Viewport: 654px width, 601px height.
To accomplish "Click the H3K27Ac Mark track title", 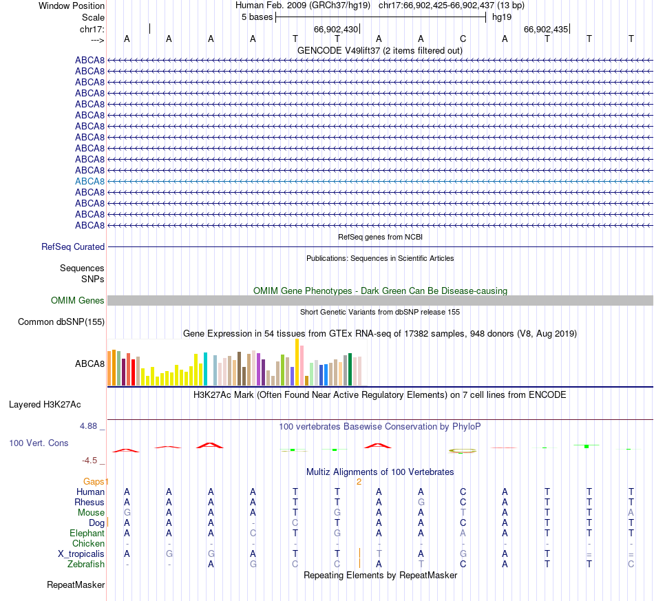I will (x=379, y=395).
